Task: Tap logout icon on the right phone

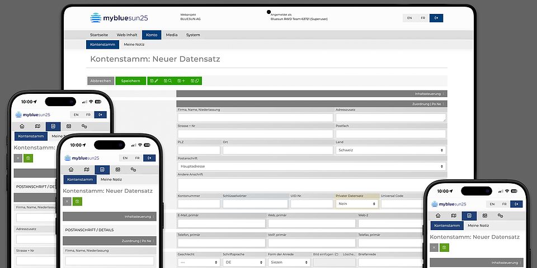Action: (516, 204)
